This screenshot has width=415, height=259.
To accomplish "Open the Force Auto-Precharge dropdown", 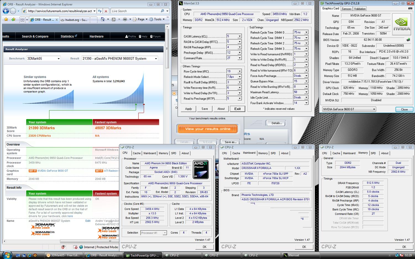I will tap(306, 76).
